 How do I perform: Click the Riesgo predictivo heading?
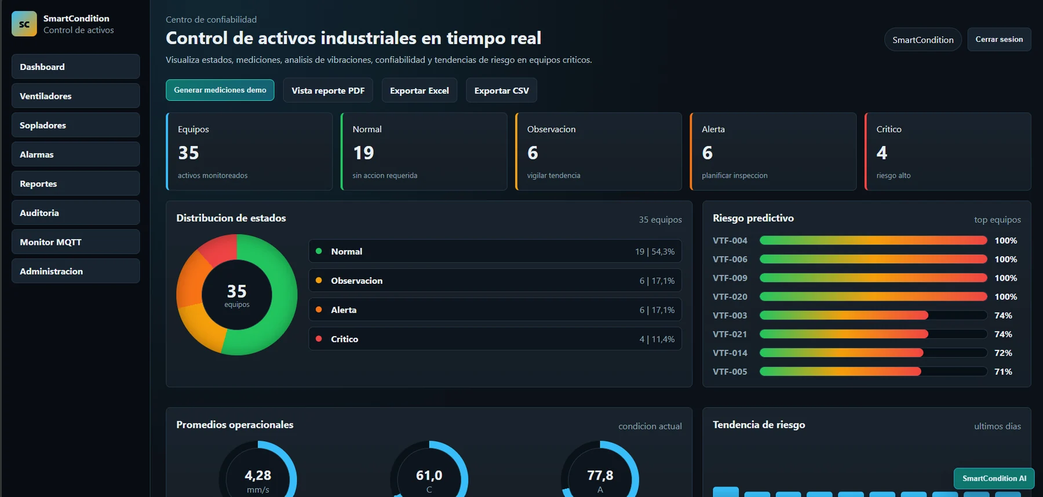coord(753,218)
